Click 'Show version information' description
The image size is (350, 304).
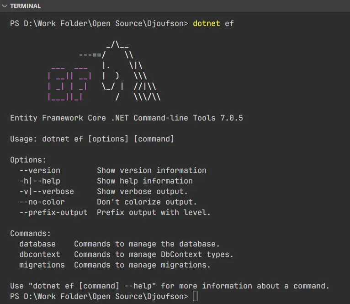152,170
